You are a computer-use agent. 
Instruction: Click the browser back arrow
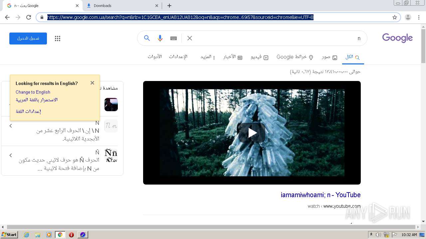coord(7,17)
